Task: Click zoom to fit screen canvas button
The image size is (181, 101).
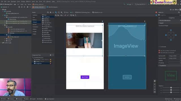Action: 155,92
